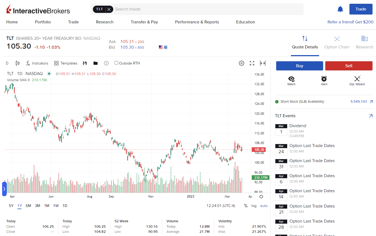Open Transfer & Pay menu

(144, 22)
